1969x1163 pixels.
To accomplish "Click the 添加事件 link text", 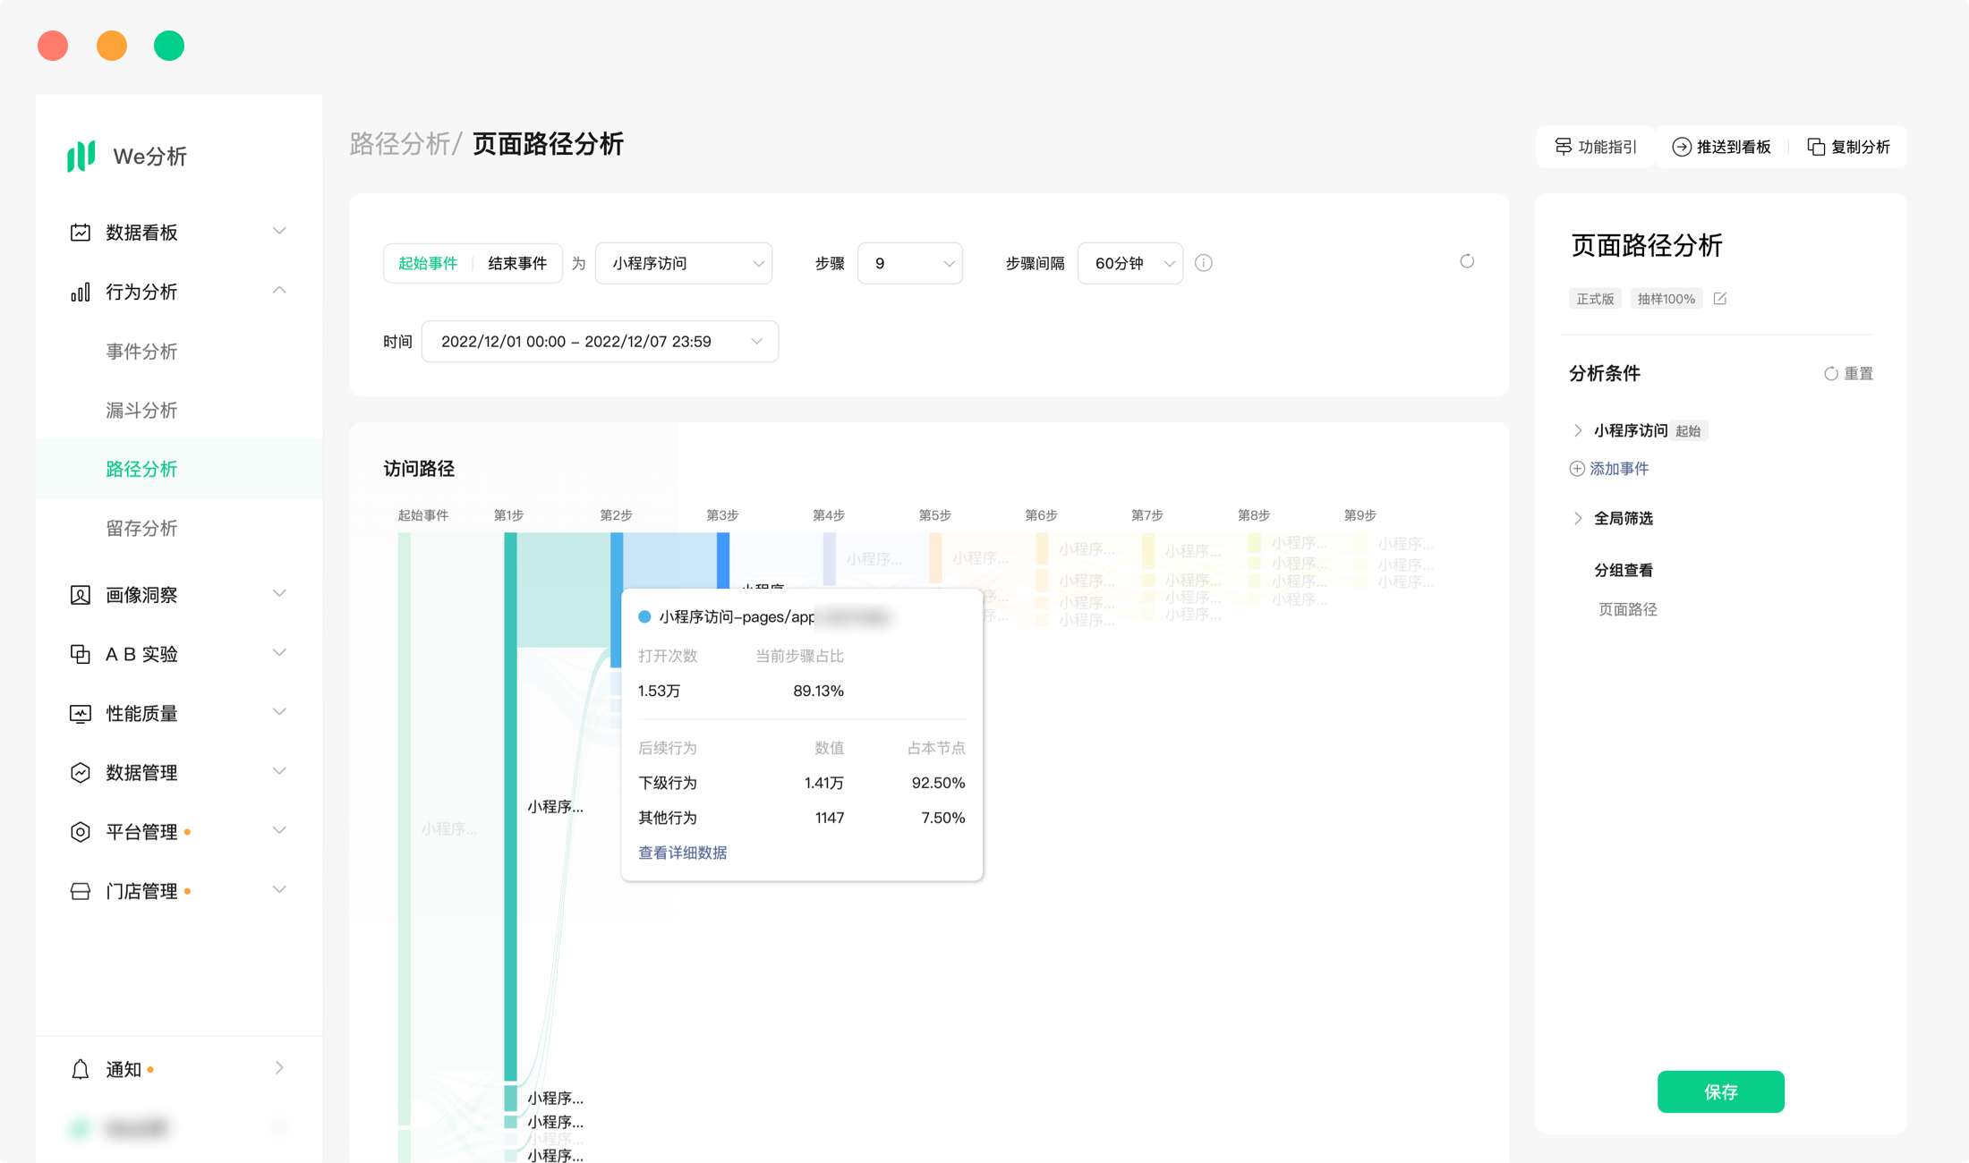I will point(1619,469).
